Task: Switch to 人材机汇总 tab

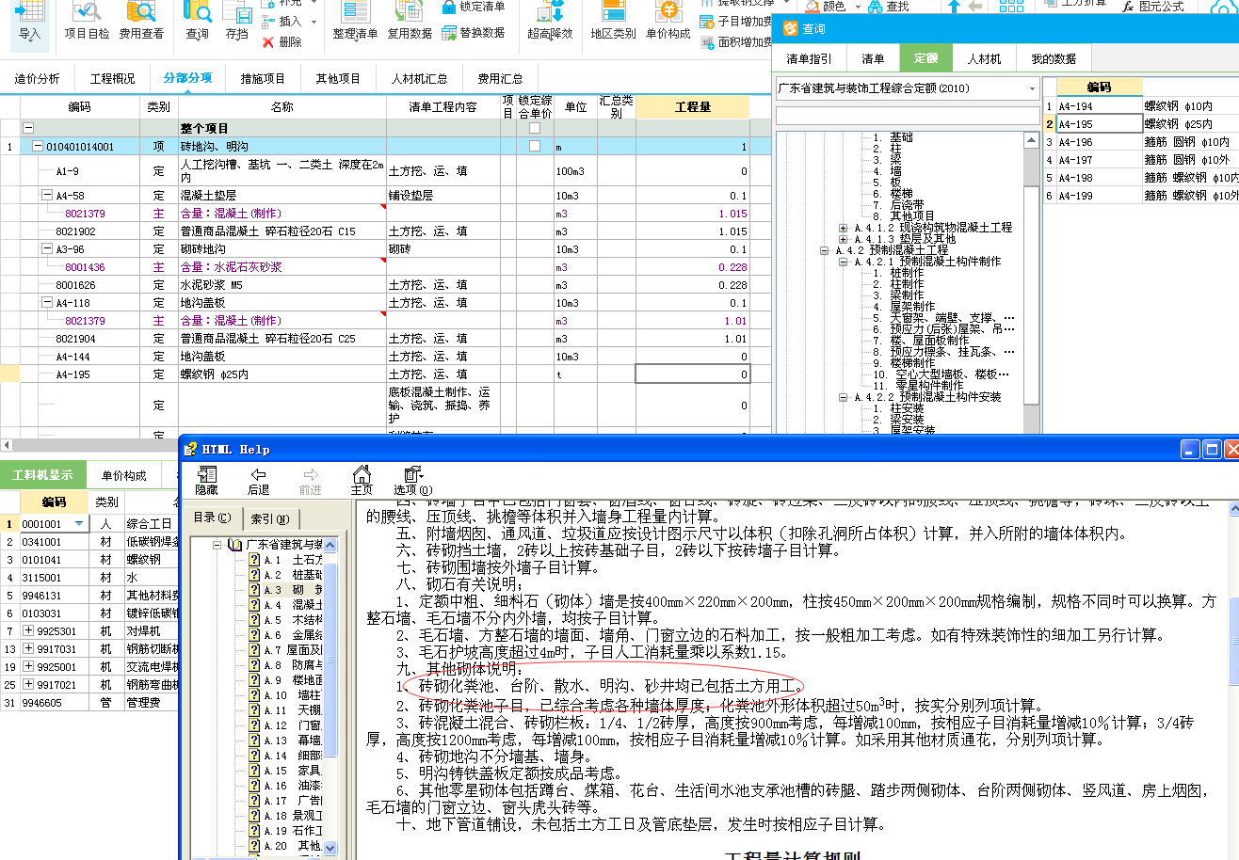Action: 419,79
